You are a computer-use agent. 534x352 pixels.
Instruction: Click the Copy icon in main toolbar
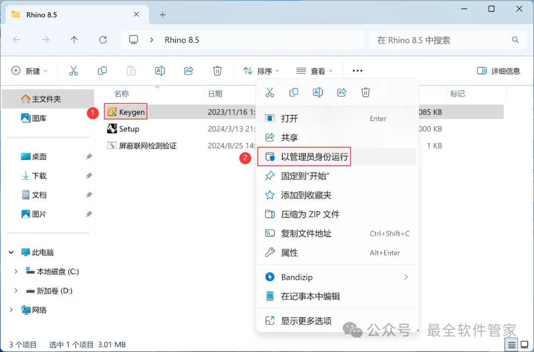click(102, 71)
